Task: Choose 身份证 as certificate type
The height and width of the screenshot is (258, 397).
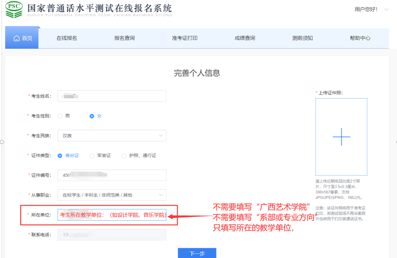Action: coord(60,156)
